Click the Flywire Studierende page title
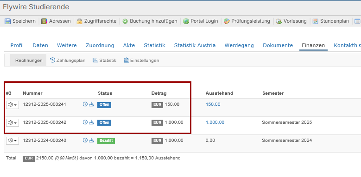 point(36,7)
